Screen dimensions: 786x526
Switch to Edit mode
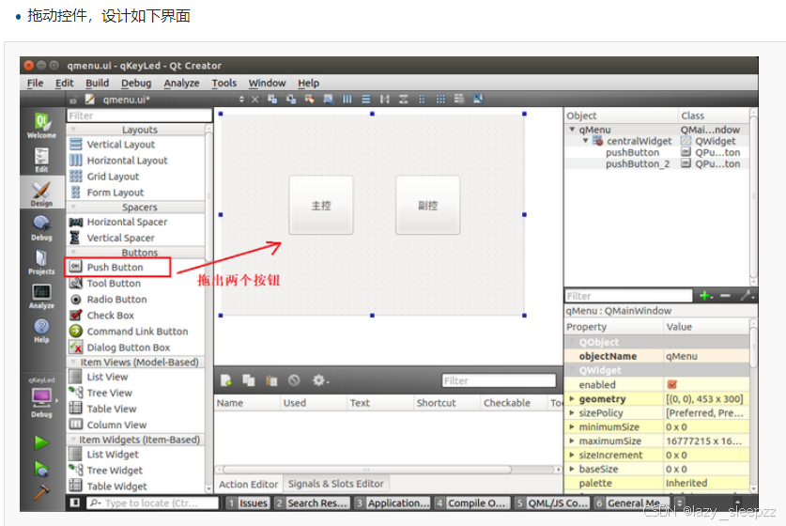(41, 160)
